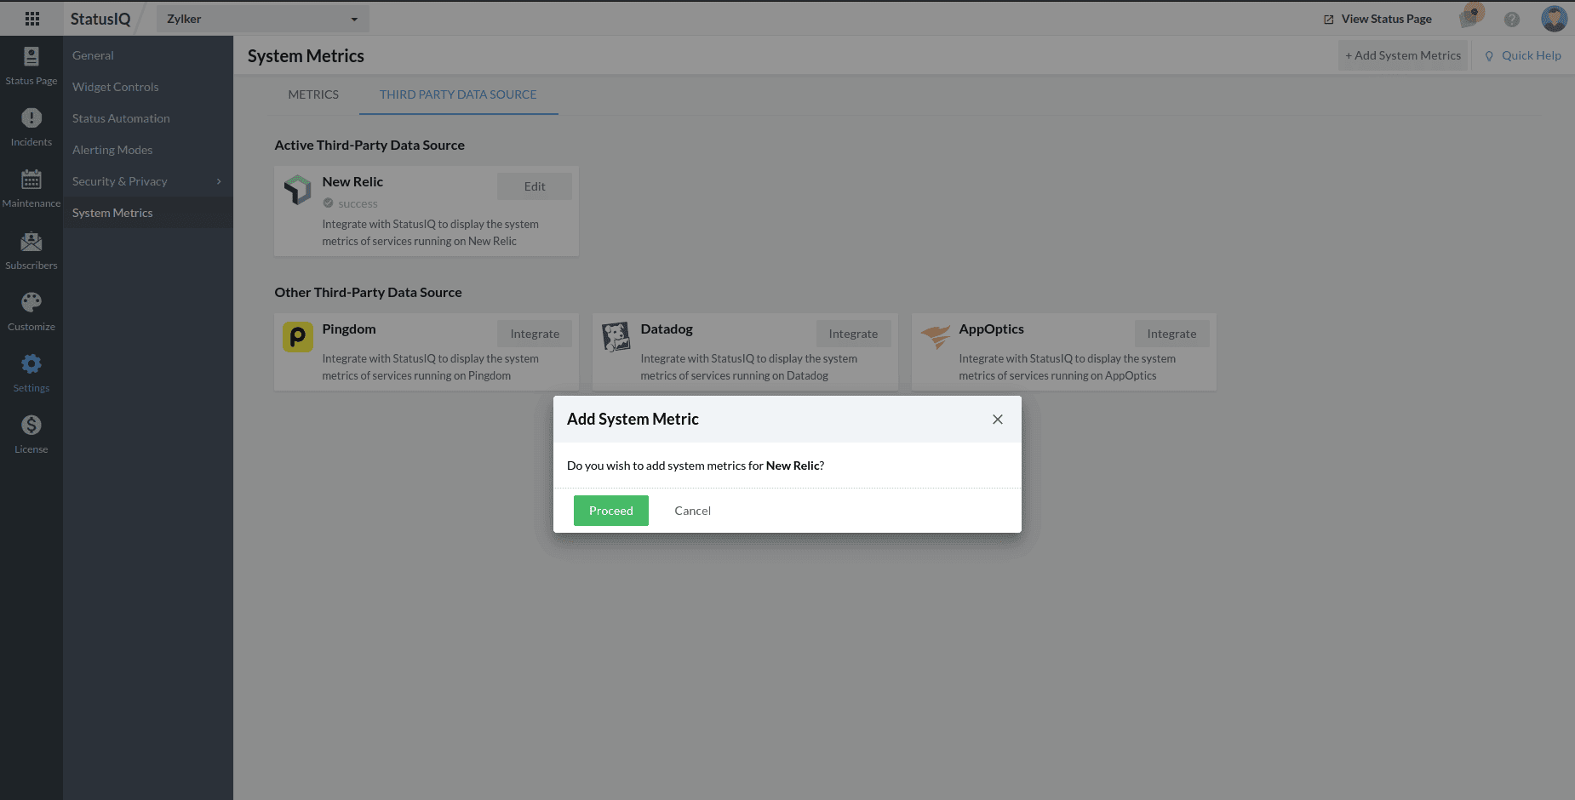Viewport: 1575px width, 800px height.
Task: Select the Third Party Data Source tab
Action: click(x=458, y=94)
